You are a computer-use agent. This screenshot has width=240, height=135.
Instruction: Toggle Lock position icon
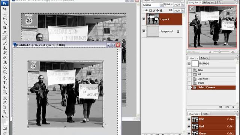click(157, 10)
